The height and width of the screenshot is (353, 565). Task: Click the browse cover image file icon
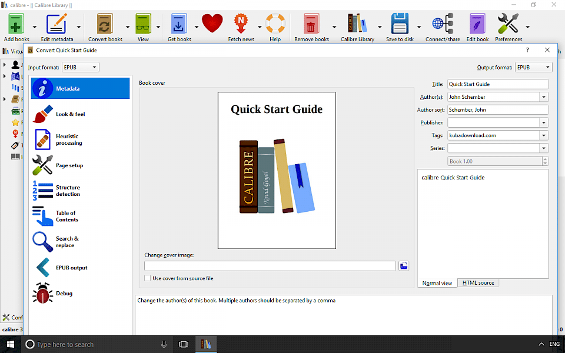pos(404,266)
